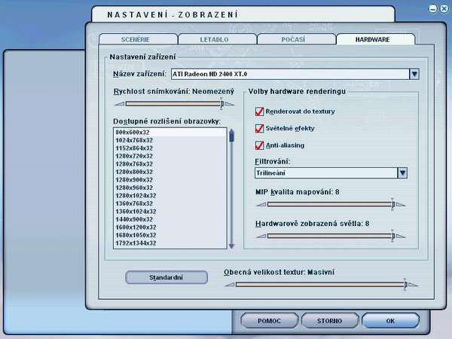The width and height of the screenshot is (452, 339).
Task: Click the resolution list scroll-down arrow
Action: [x=232, y=246]
